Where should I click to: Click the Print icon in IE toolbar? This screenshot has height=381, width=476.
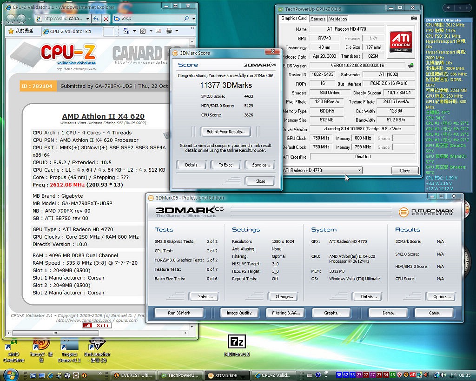pos(169,31)
